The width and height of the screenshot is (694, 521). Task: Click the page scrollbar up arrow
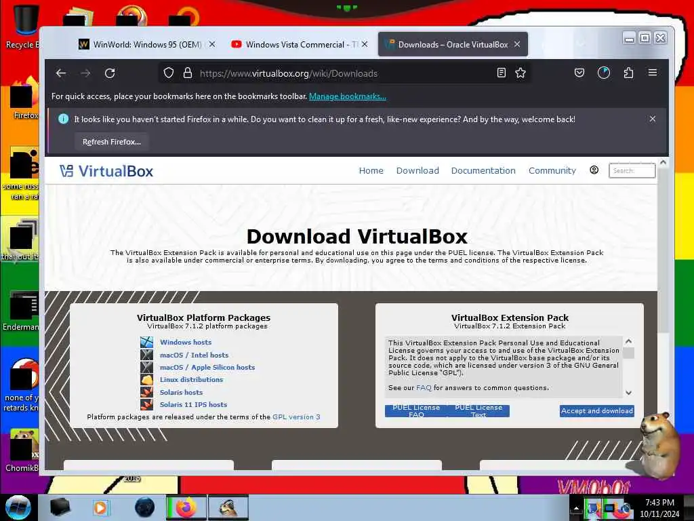pyautogui.click(x=663, y=163)
